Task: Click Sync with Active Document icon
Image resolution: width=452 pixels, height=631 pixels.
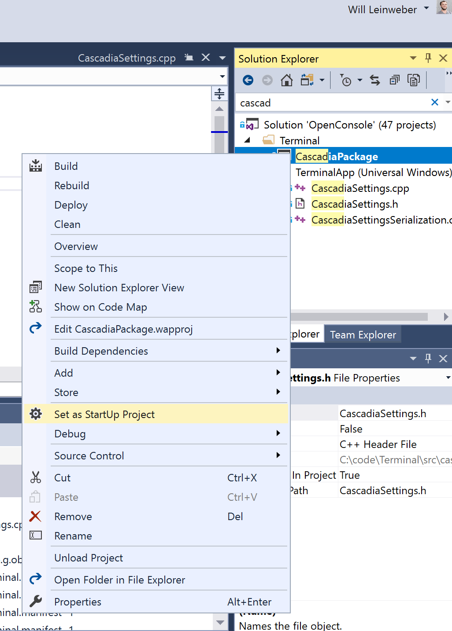Action: coord(375,80)
